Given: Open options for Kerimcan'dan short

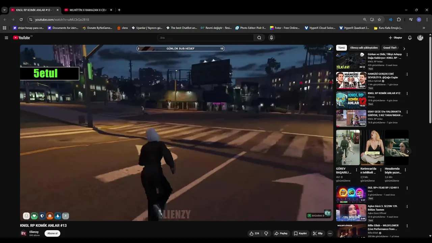Looking at the screenshot, I should (x=381, y=170).
